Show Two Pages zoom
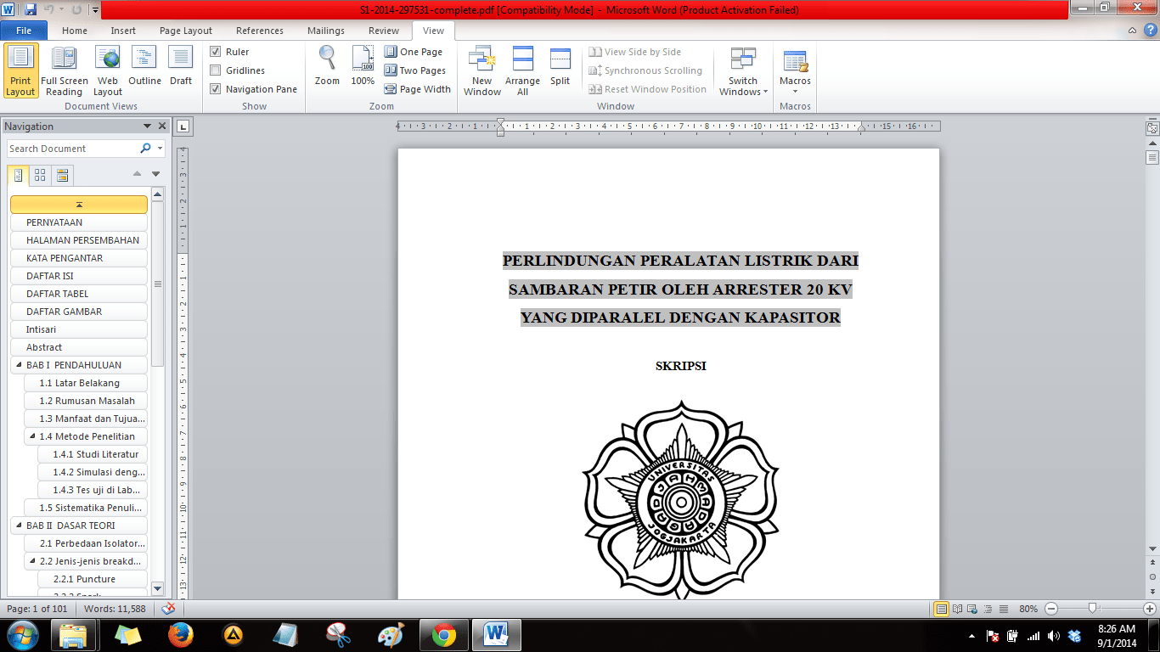This screenshot has width=1160, height=652. [x=415, y=70]
